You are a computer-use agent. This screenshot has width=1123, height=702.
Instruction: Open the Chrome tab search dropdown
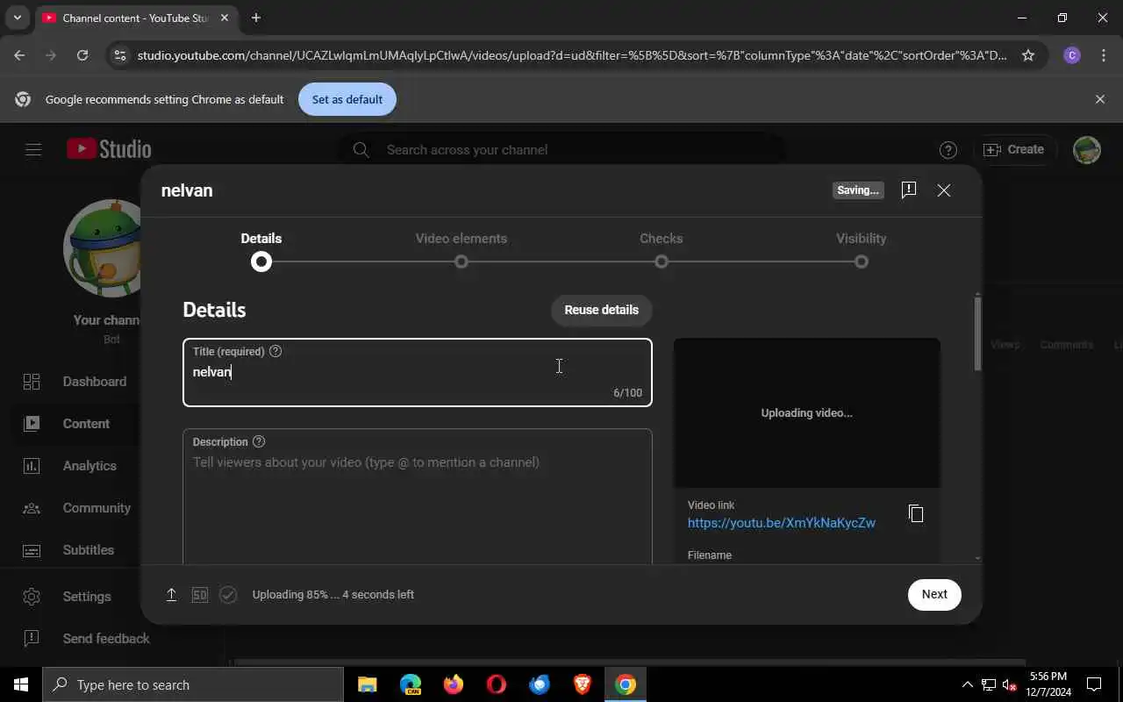click(x=17, y=18)
